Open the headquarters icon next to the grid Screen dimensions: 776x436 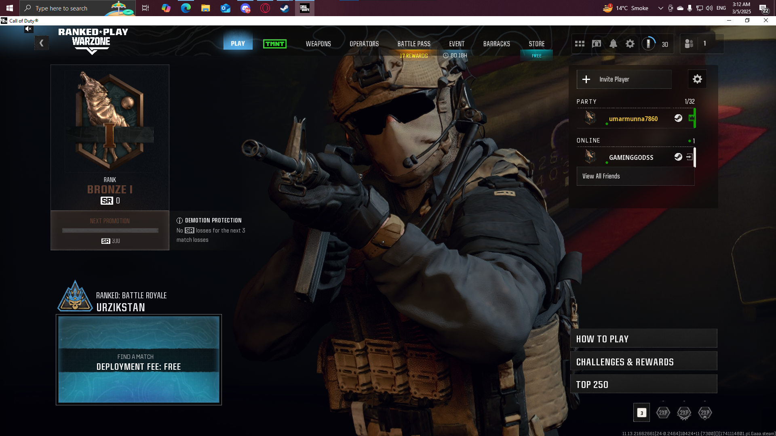(597, 44)
